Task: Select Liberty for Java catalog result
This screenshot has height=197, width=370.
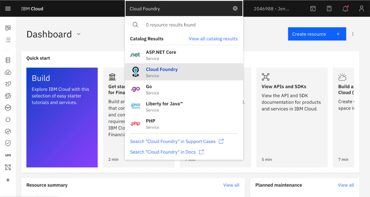Action: 184,106
